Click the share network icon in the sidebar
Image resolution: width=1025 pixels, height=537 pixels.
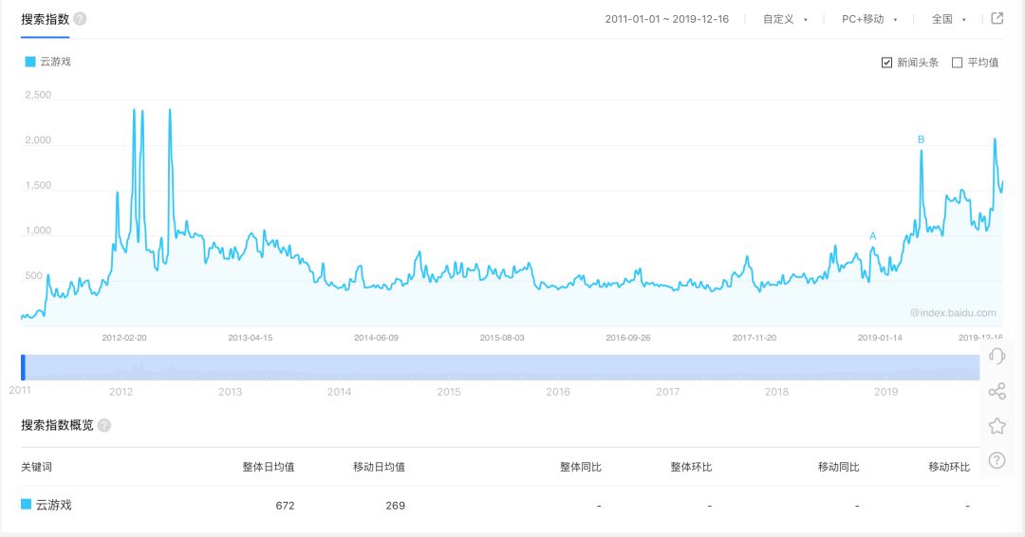click(x=997, y=391)
